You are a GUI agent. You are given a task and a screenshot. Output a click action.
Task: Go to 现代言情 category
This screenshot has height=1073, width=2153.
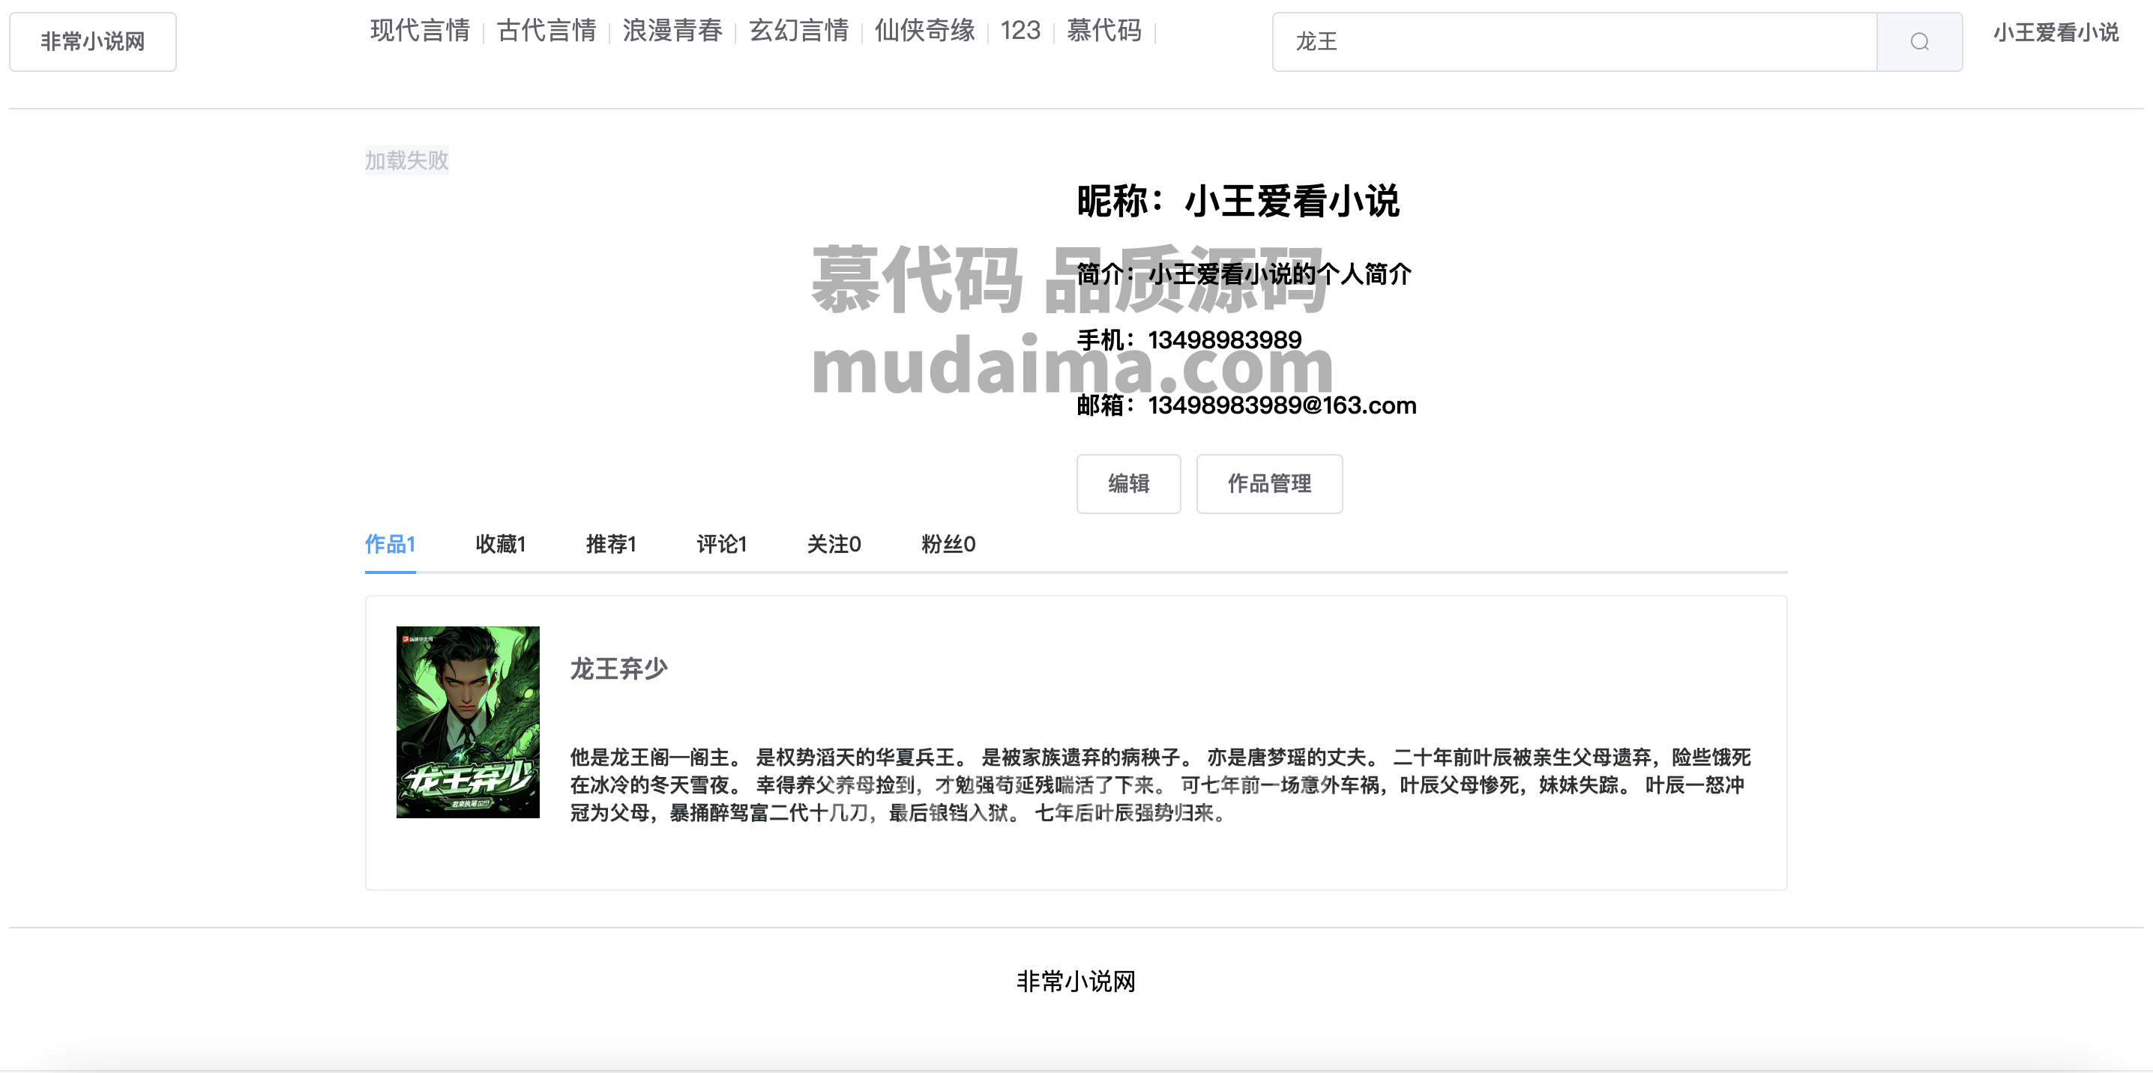tap(421, 31)
